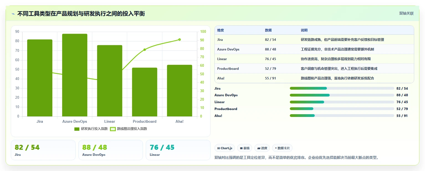Click the Azure DevOps bar in the chart
The width and height of the screenshot is (425, 171).
75,75
